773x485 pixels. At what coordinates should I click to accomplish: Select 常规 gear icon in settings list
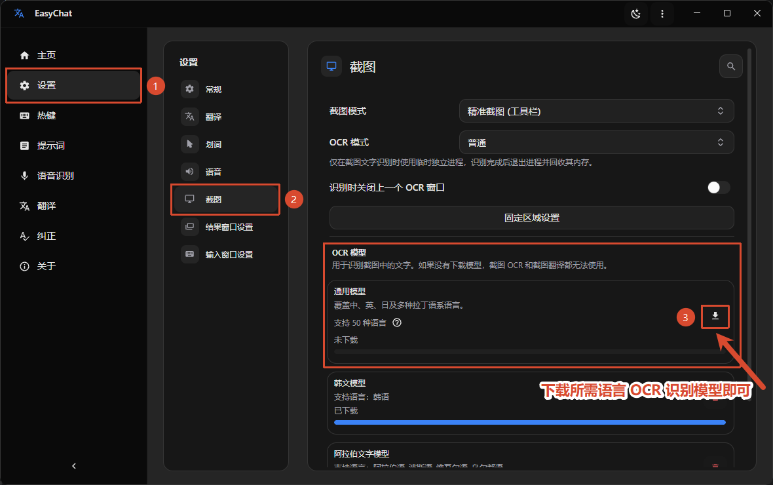pos(190,89)
